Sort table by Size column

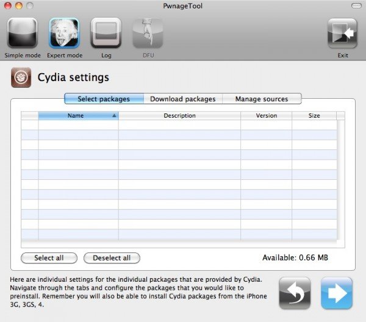314,115
